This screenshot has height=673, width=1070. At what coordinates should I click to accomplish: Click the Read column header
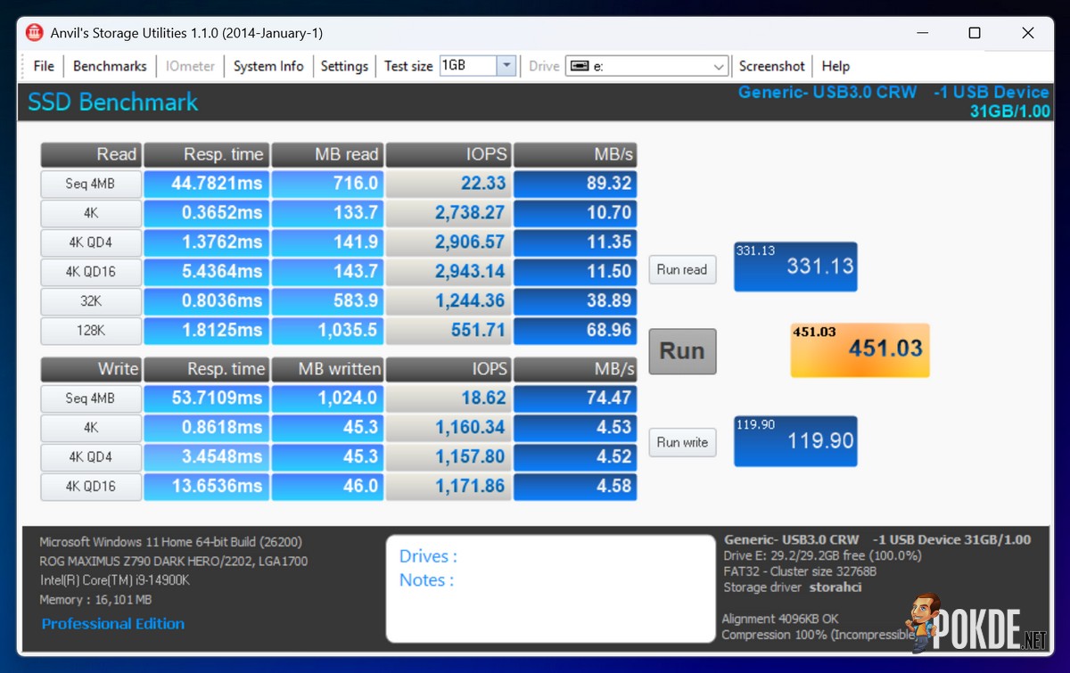(x=91, y=154)
